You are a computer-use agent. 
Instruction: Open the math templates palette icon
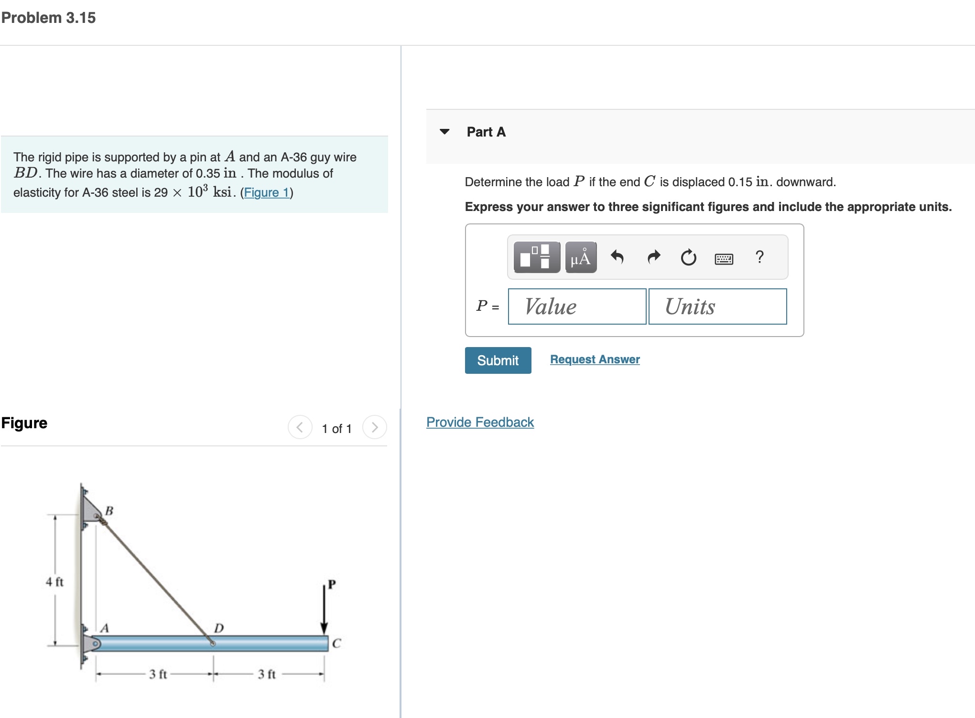point(535,258)
